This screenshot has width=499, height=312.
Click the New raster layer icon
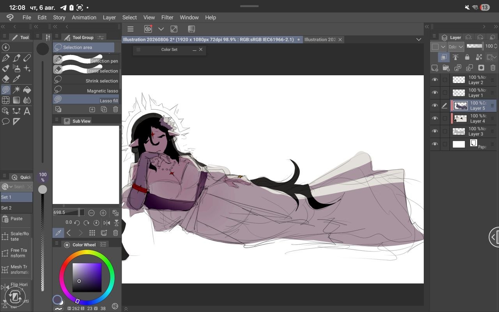pos(435,68)
